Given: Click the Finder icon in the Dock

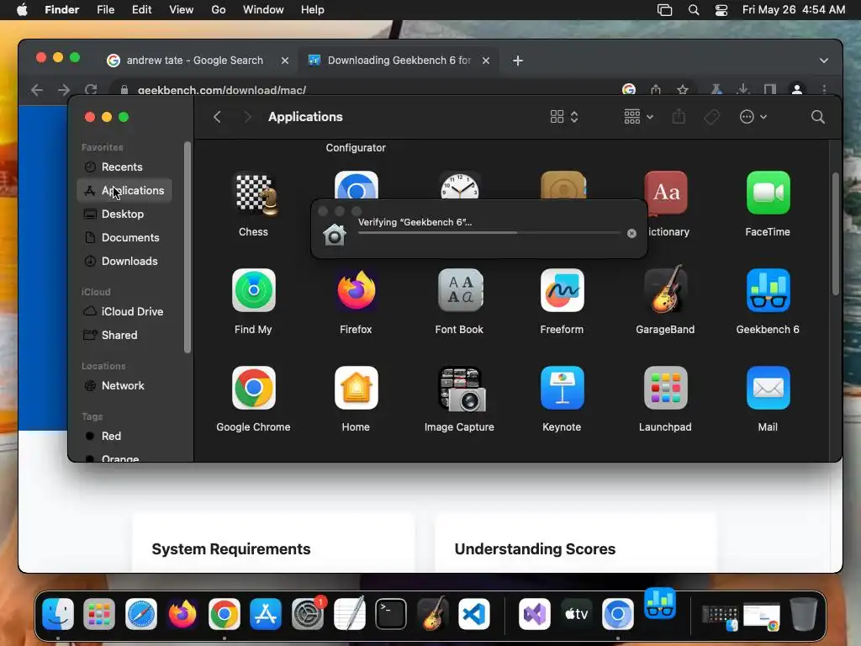Looking at the screenshot, I should pyautogui.click(x=58, y=613).
